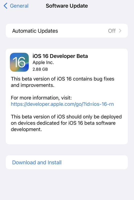Click the Apple Inc. publisher text
Viewport: 134px width, 200px height.
click(43, 62)
